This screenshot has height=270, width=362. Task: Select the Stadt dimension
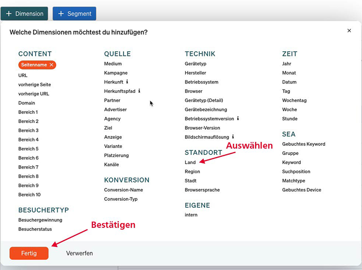tap(190, 181)
